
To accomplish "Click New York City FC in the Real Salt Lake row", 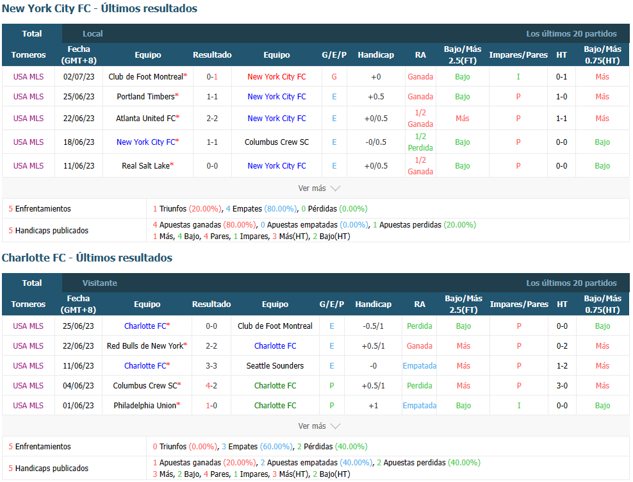I will point(277,165).
